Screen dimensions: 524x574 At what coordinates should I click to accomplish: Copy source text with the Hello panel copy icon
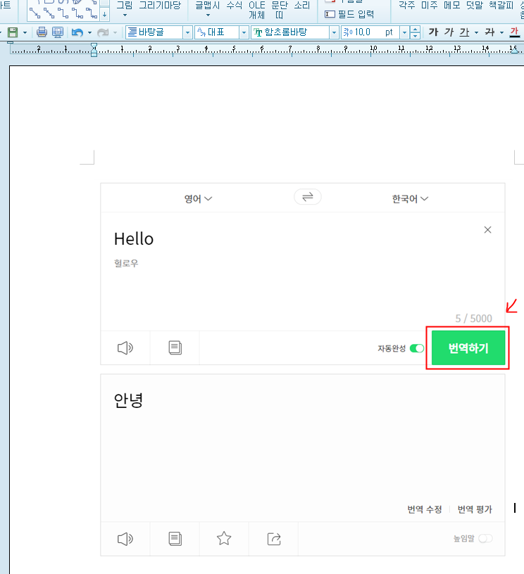coord(175,347)
